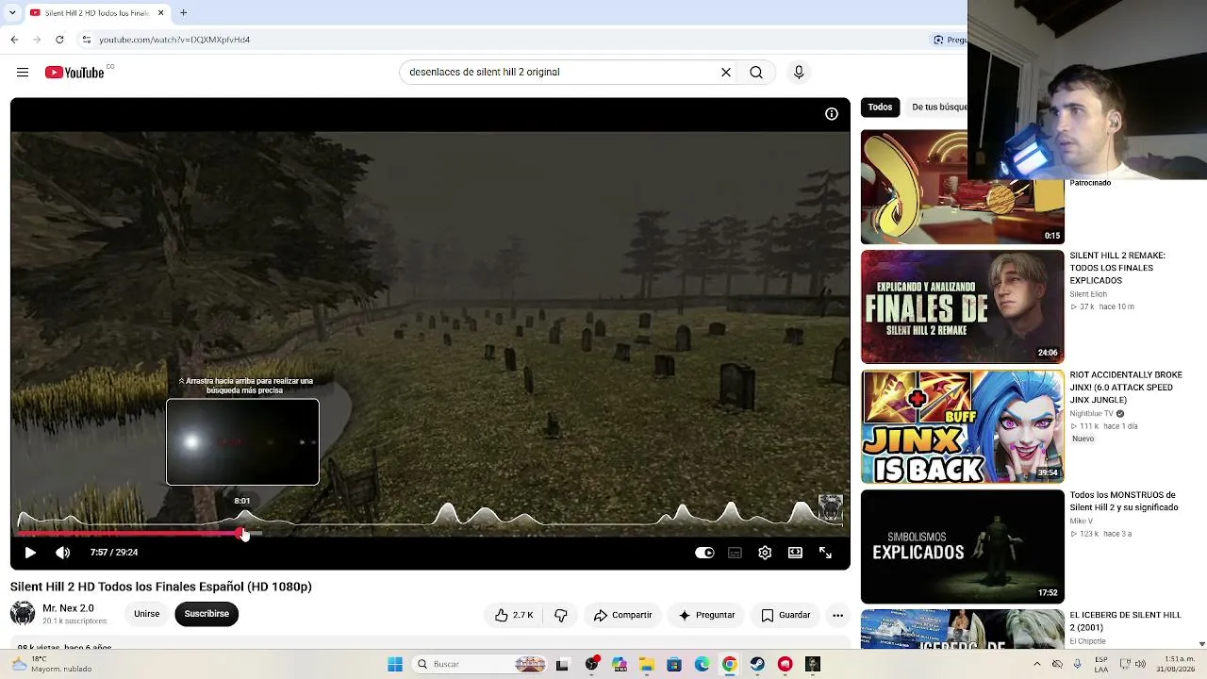Click the 7:57 / 29:24 time display
This screenshot has width=1207, height=679.
click(x=114, y=553)
